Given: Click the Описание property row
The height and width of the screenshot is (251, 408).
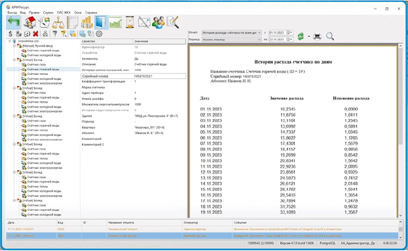Looking at the screenshot, I should [x=133, y=64].
